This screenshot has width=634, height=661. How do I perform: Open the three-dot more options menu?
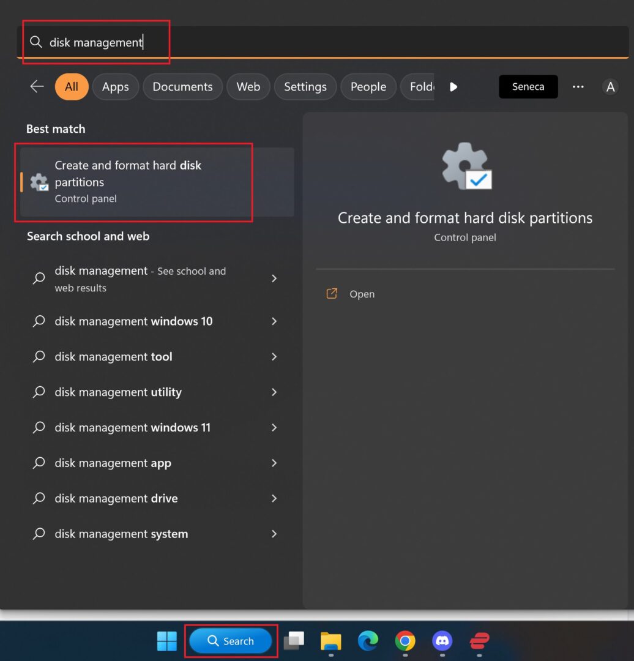coord(578,86)
